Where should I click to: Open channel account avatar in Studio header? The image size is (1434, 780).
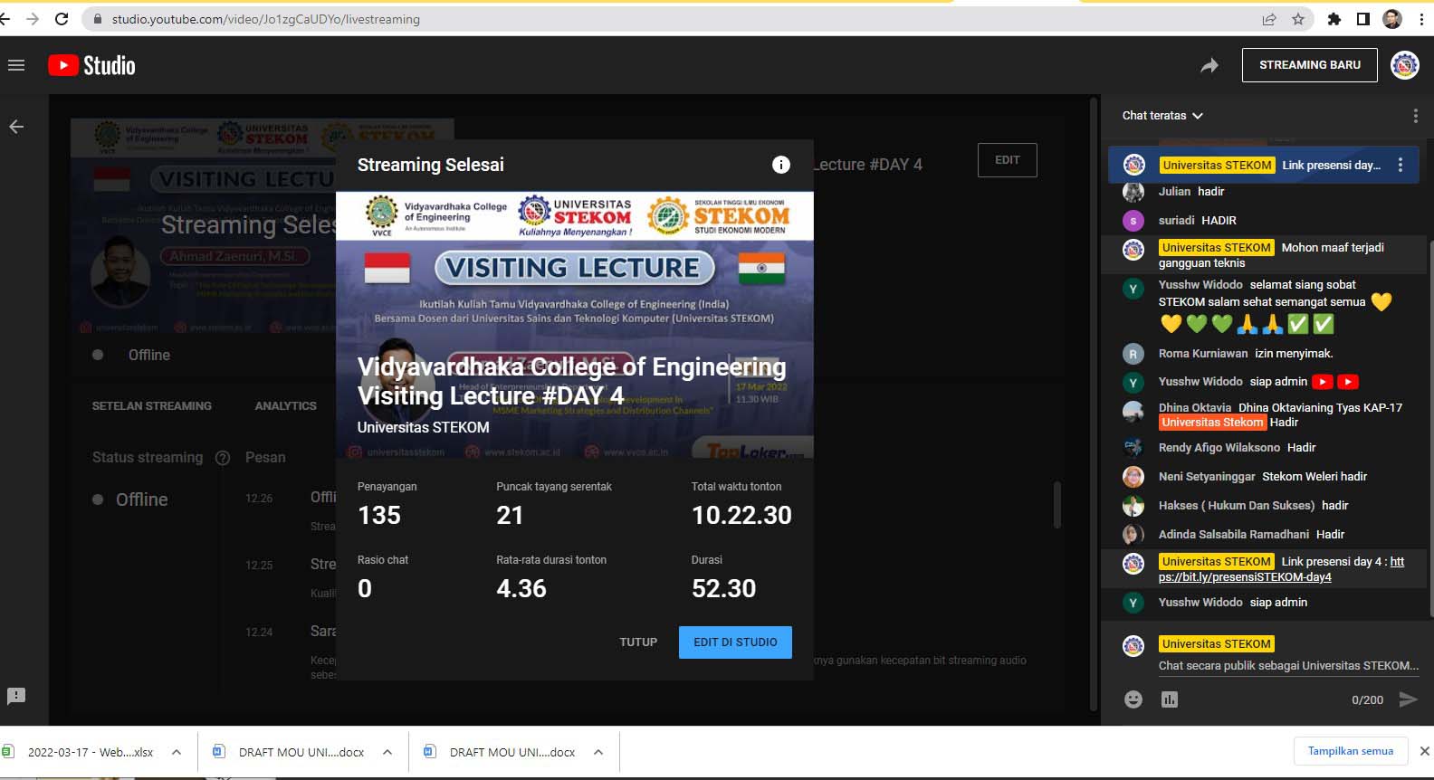tap(1405, 65)
